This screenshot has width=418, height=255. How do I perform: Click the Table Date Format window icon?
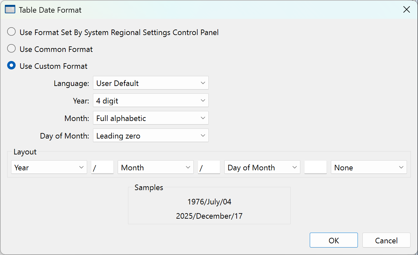pos(10,10)
